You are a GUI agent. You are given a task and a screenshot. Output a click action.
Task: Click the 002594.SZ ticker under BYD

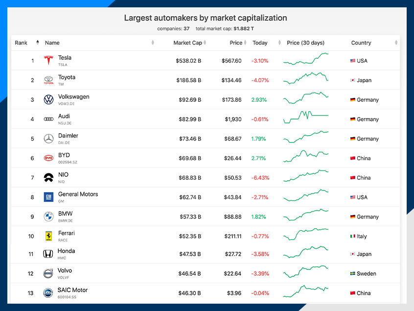click(68, 162)
